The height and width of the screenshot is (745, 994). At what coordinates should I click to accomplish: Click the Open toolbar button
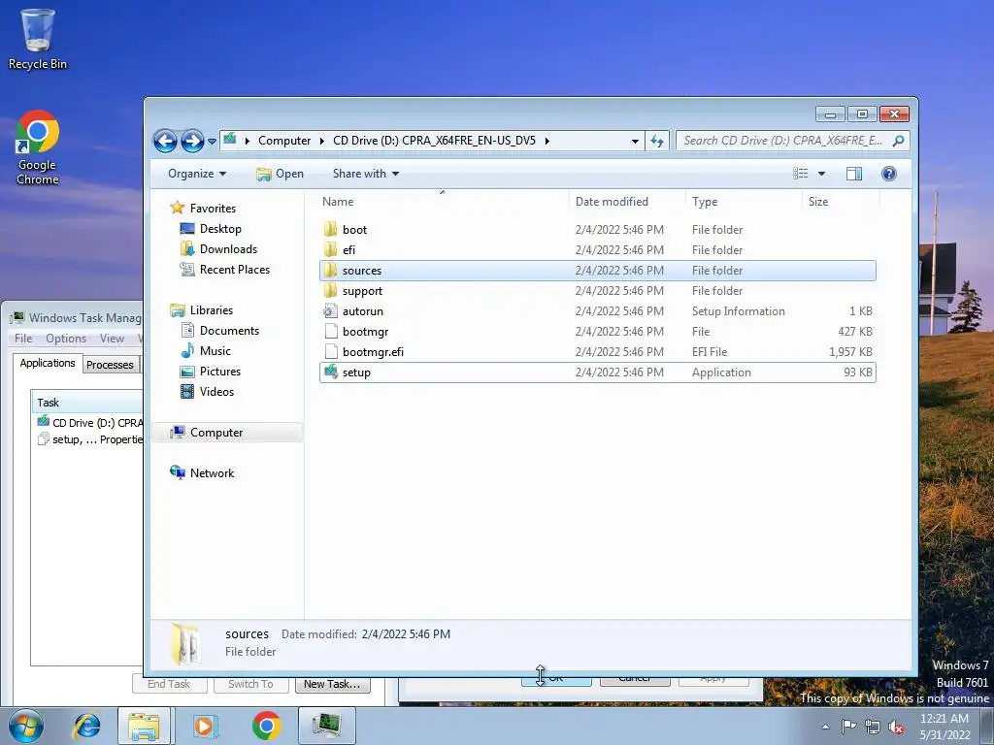pyautogui.click(x=280, y=174)
